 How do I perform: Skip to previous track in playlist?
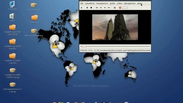point(97,8)
